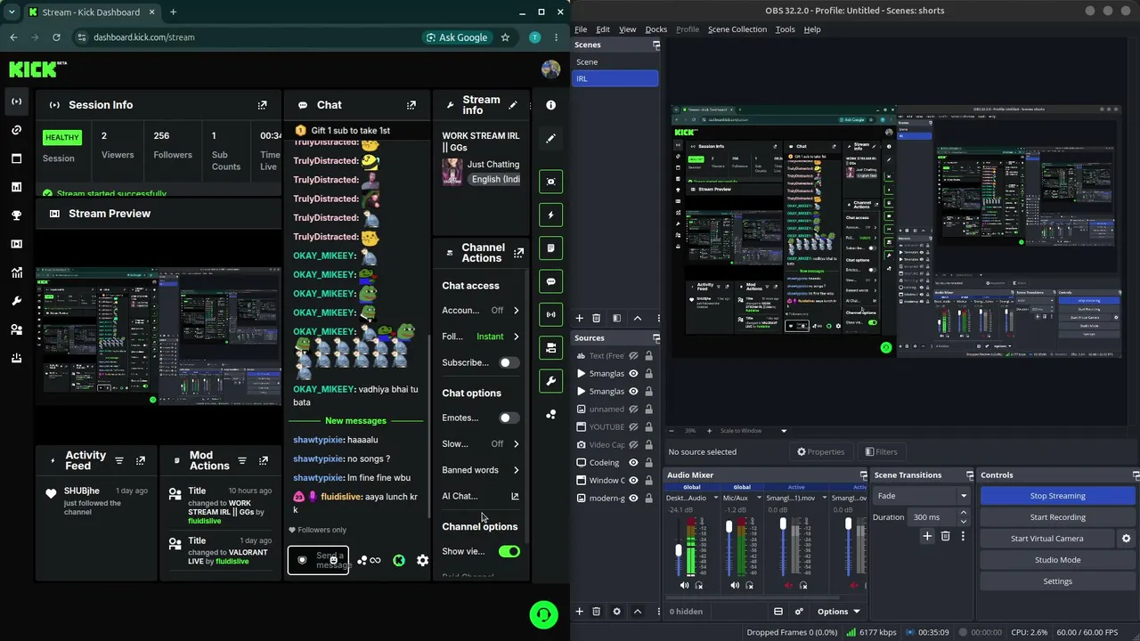Toggle the Emotes-only chat switch
The image size is (1140, 641).
click(508, 418)
